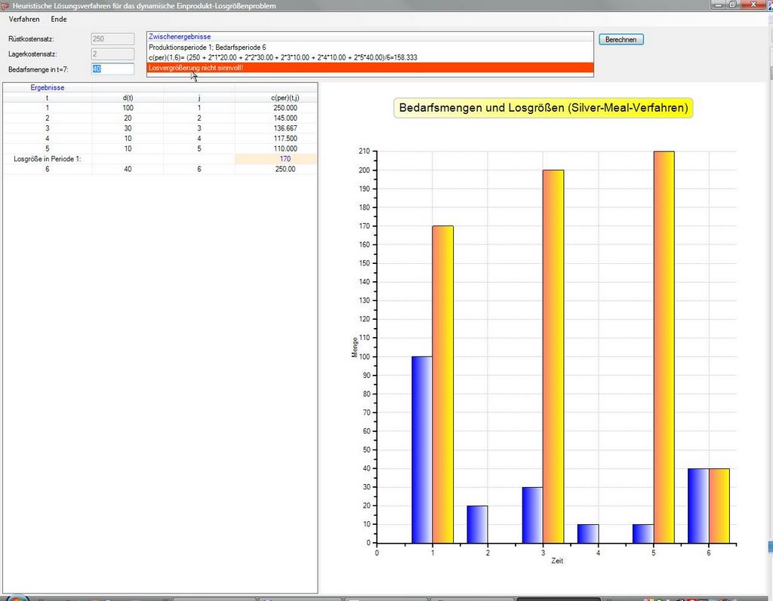Select table cell with value 136.667
The width and height of the screenshot is (773, 601).
285,128
